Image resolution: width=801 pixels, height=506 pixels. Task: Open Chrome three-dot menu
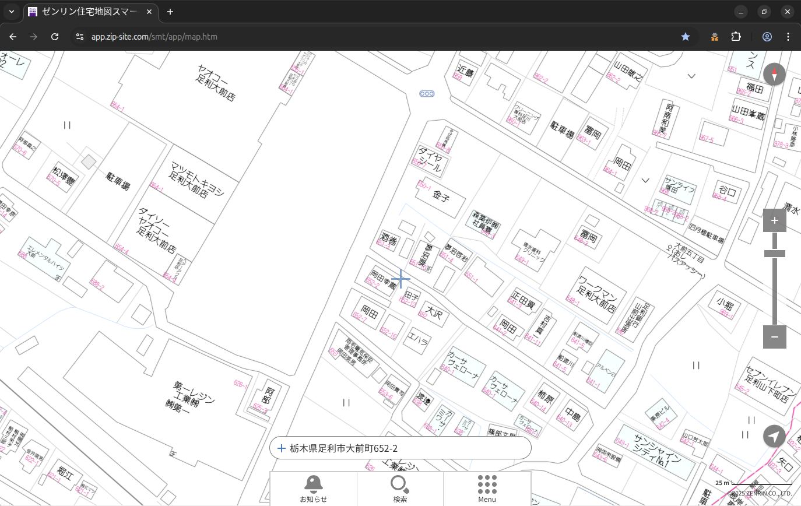click(788, 37)
